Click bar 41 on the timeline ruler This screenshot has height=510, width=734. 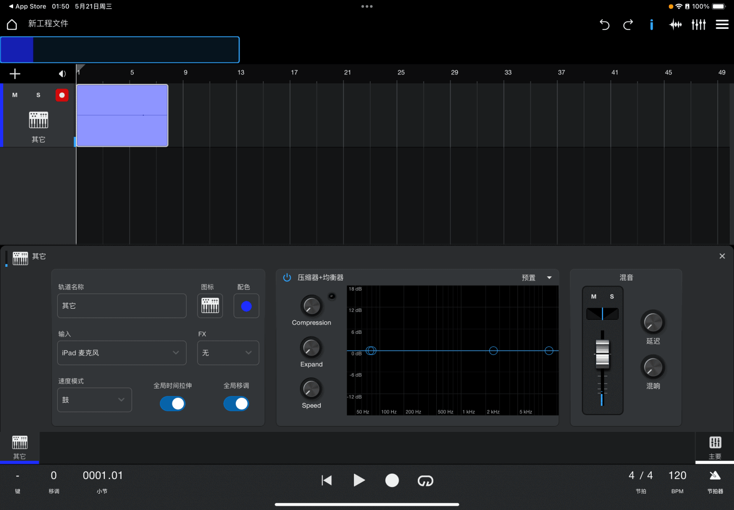(615, 72)
